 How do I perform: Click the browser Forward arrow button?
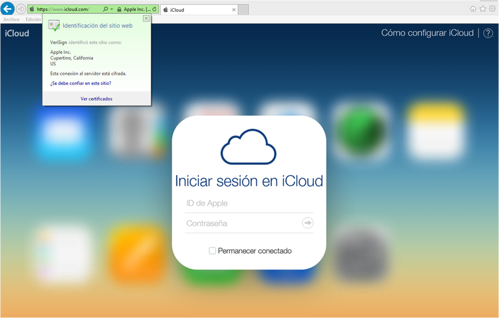(21, 9)
